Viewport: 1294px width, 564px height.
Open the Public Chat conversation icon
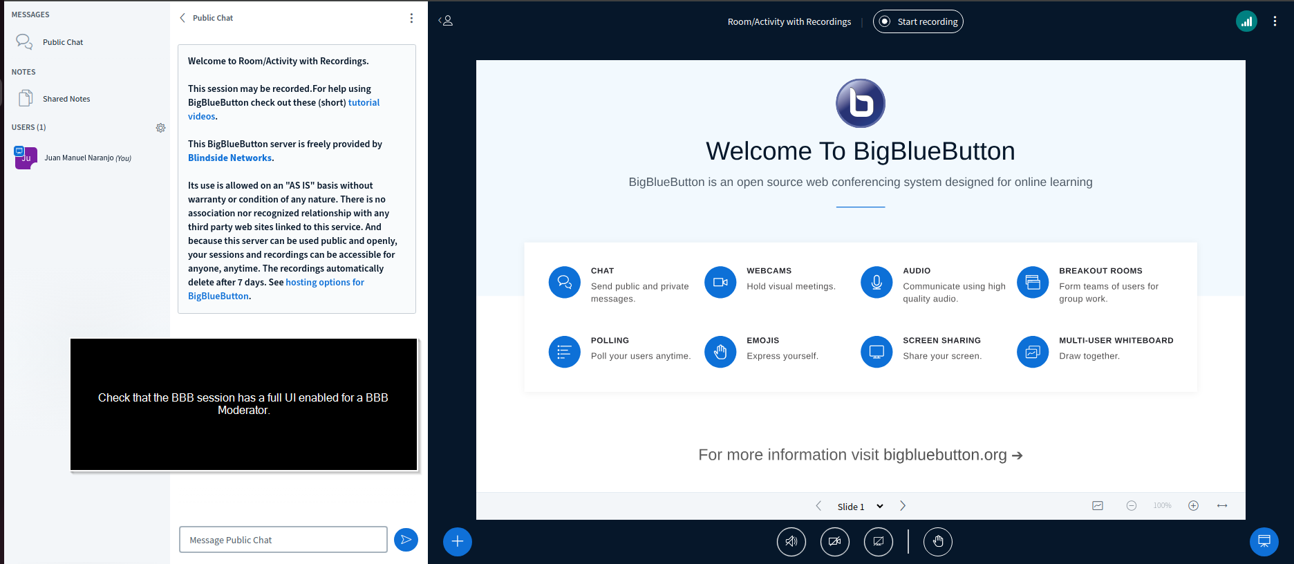click(x=24, y=42)
